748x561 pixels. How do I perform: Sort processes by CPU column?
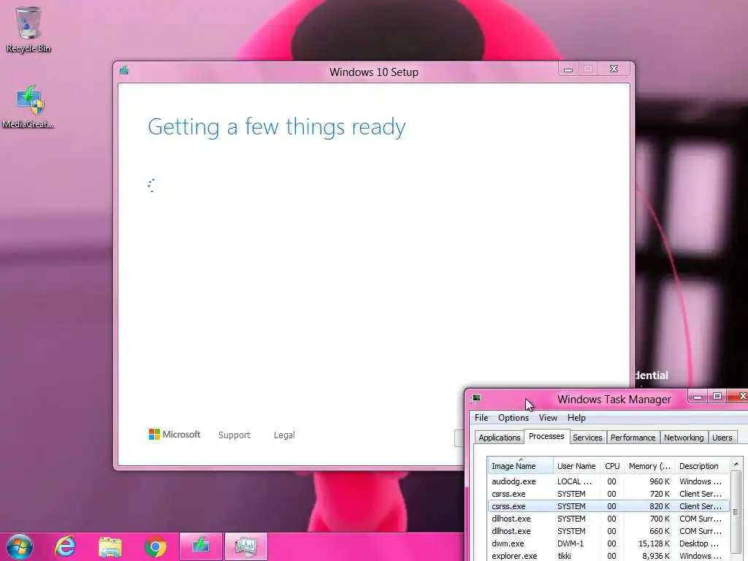click(x=612, y=465)
